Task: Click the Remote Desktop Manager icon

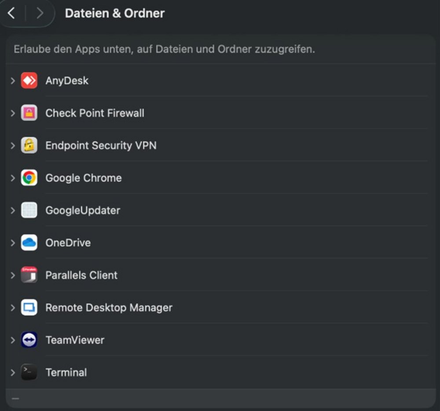Action: [29, 308]
